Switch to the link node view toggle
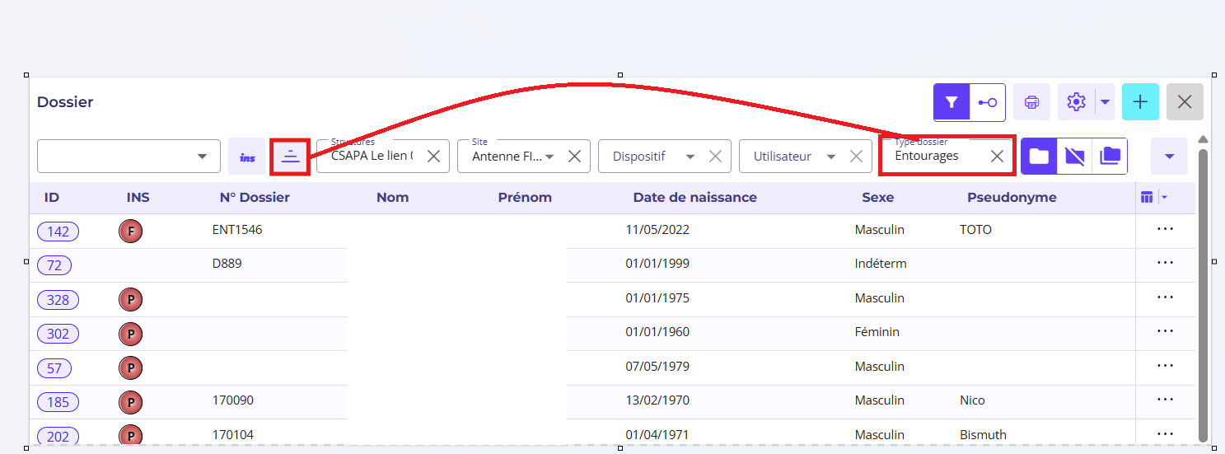This screenshot has height=454, width=1225. click(x=988, y=102)
